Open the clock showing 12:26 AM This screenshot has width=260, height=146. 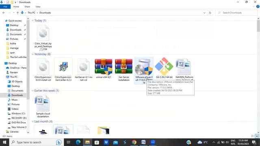click(x=243, y=142)
